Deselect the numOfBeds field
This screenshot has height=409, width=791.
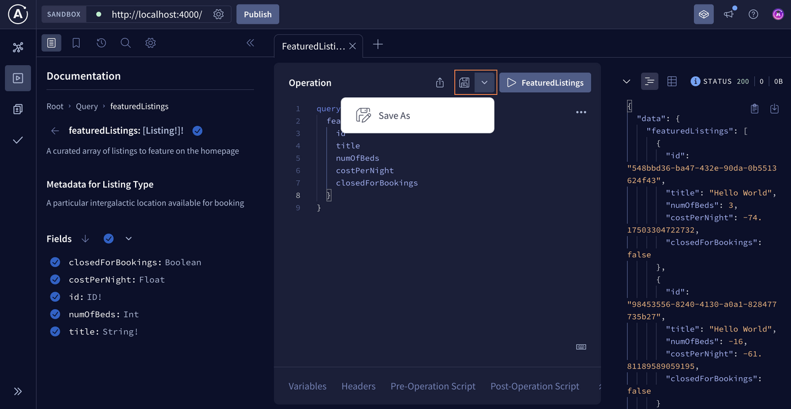pos(55,314)
